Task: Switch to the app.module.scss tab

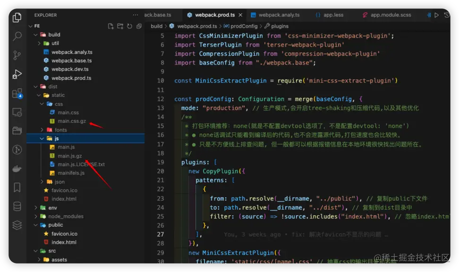Action: (387, 15)
